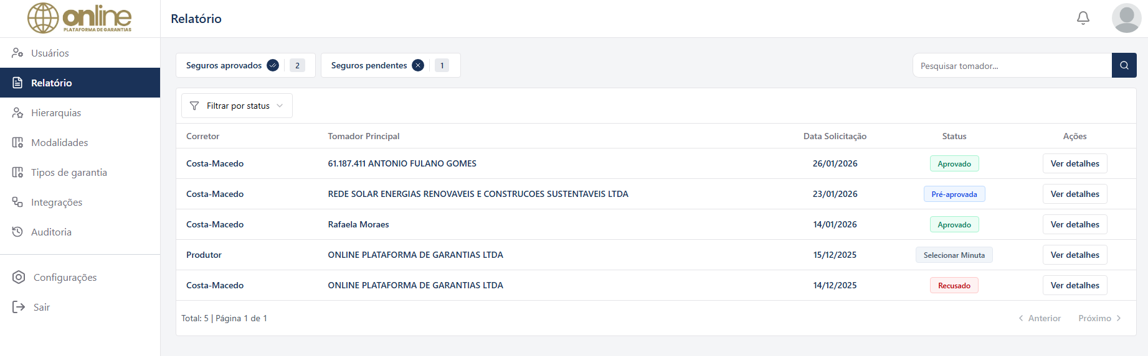Click the Online Plataforma de Garantias logo
Screen dimensions: 1148x356
point(80,18)
